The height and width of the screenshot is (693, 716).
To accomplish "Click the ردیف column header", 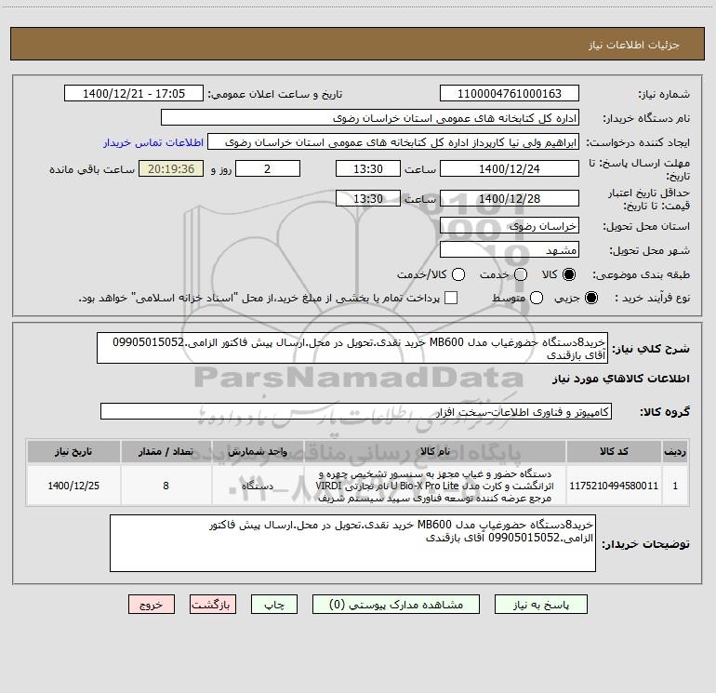I will tap(675, 452).
